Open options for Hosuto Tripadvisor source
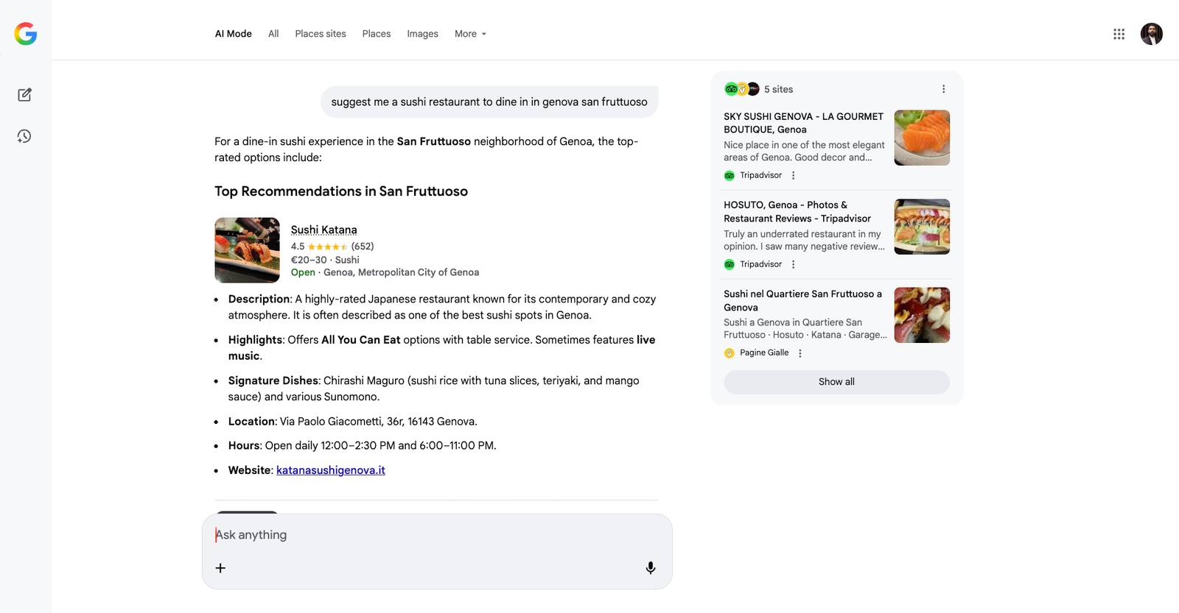 [x=793, y=264]
